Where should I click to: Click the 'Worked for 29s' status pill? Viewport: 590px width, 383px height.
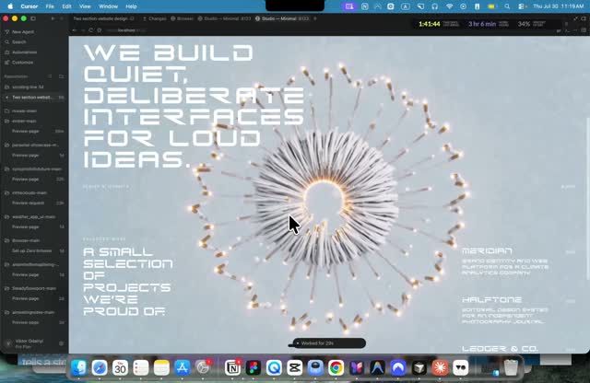coord(329,343)
